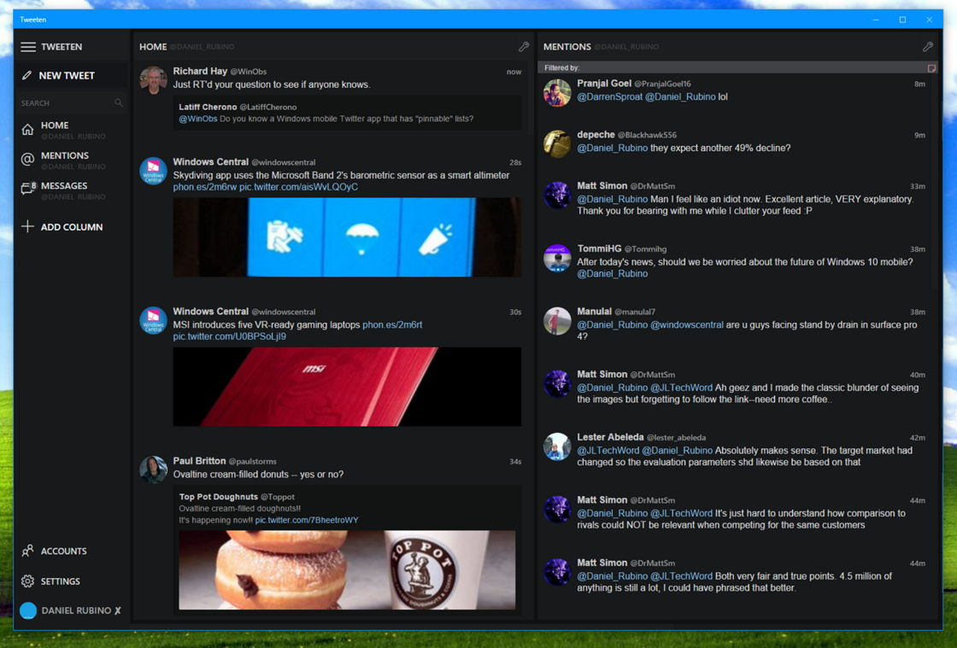Click Manulal's profile avatar
Image resolution: width=957 pixels, height=648 pixels.
tap(557, 321)
